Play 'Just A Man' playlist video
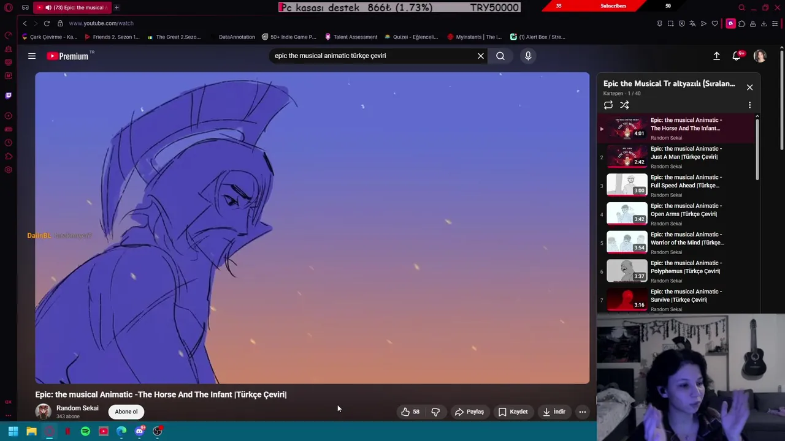This screenshot has height=441, width=785. point(675,157)
